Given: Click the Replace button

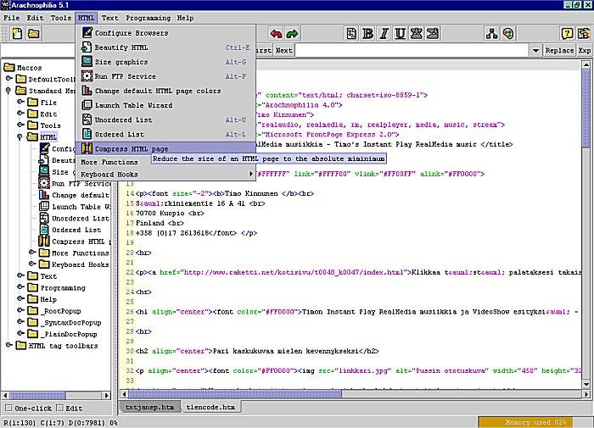Looking at the screenshot, I should click(x=559, y=50).
